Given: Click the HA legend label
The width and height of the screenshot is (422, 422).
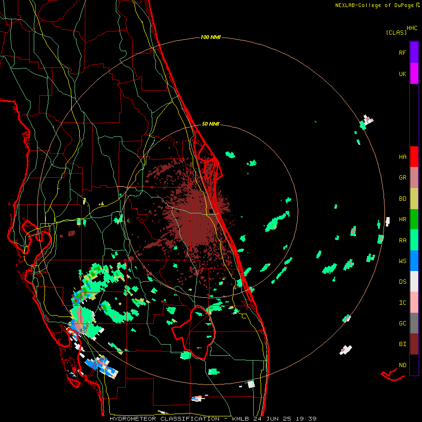Looking at the screenshot, I should click(x=402, y=157).
